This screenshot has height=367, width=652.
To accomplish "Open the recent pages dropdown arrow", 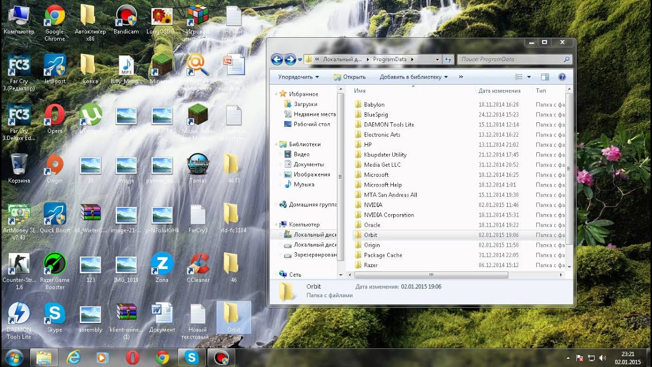I will click(x=300, y=59).
